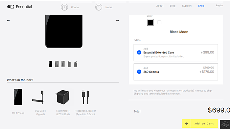Add 360 Camera with plus icon
230x129 pixels.
[139, 72]
